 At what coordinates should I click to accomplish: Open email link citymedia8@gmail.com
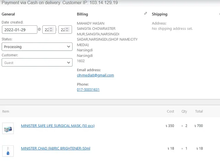[96, 75]
